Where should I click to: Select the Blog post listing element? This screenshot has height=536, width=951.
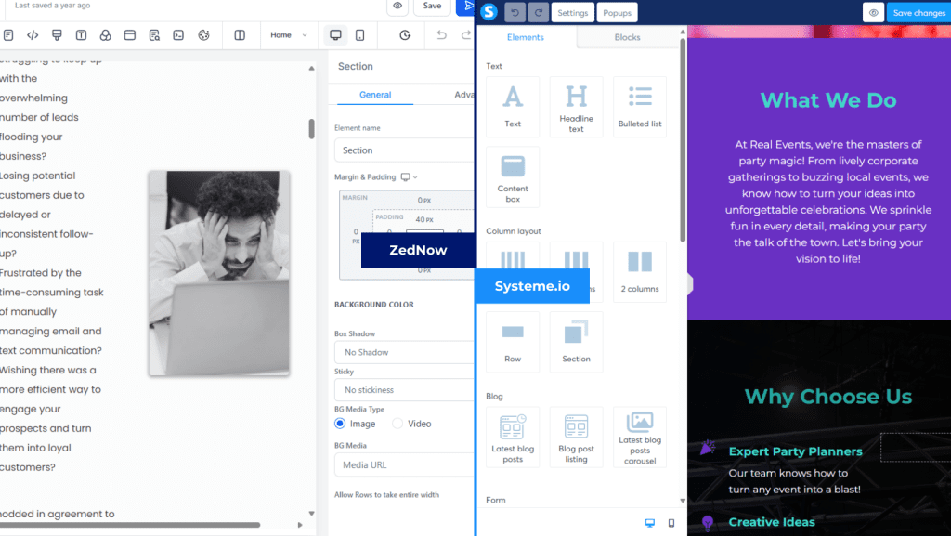point(576,437)
